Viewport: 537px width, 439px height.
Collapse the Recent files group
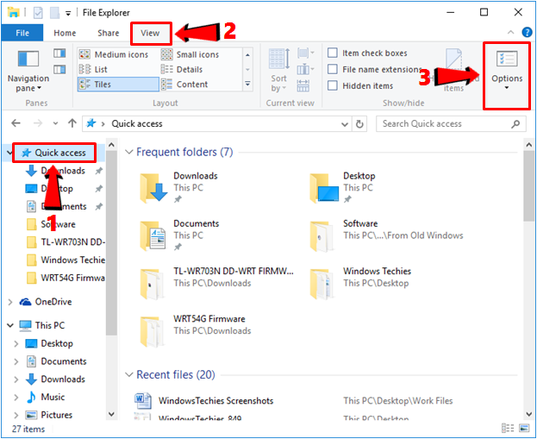point(129,374)
